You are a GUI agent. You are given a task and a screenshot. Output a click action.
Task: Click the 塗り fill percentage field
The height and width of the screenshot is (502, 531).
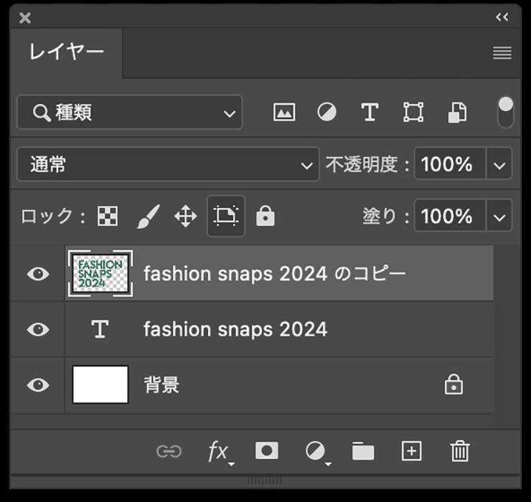tap(449, 217)
